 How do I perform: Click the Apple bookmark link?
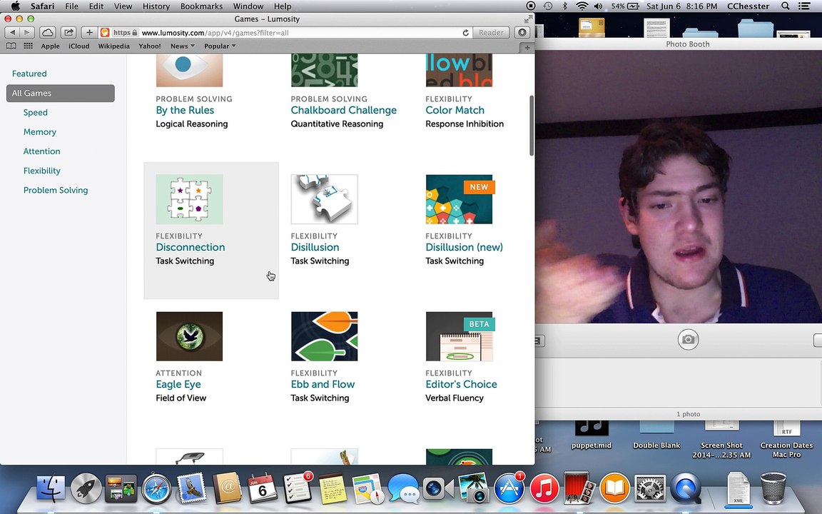51,46
